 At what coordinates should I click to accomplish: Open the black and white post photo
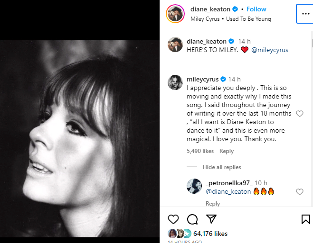pos(80,137)
